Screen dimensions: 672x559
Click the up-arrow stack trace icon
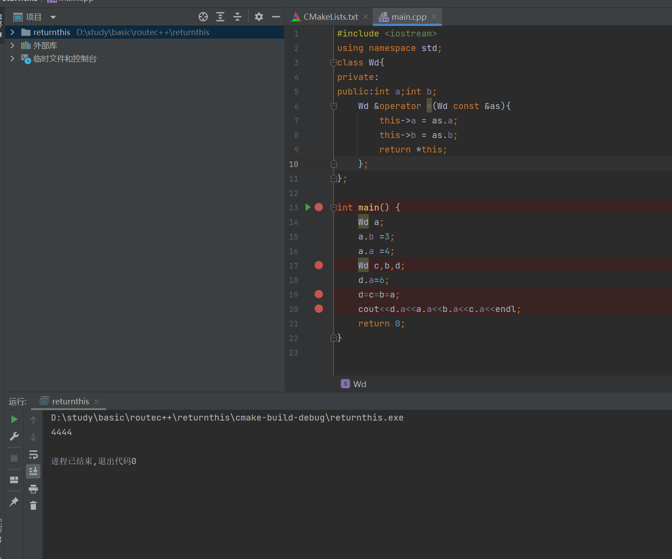[x=33, y=420]
